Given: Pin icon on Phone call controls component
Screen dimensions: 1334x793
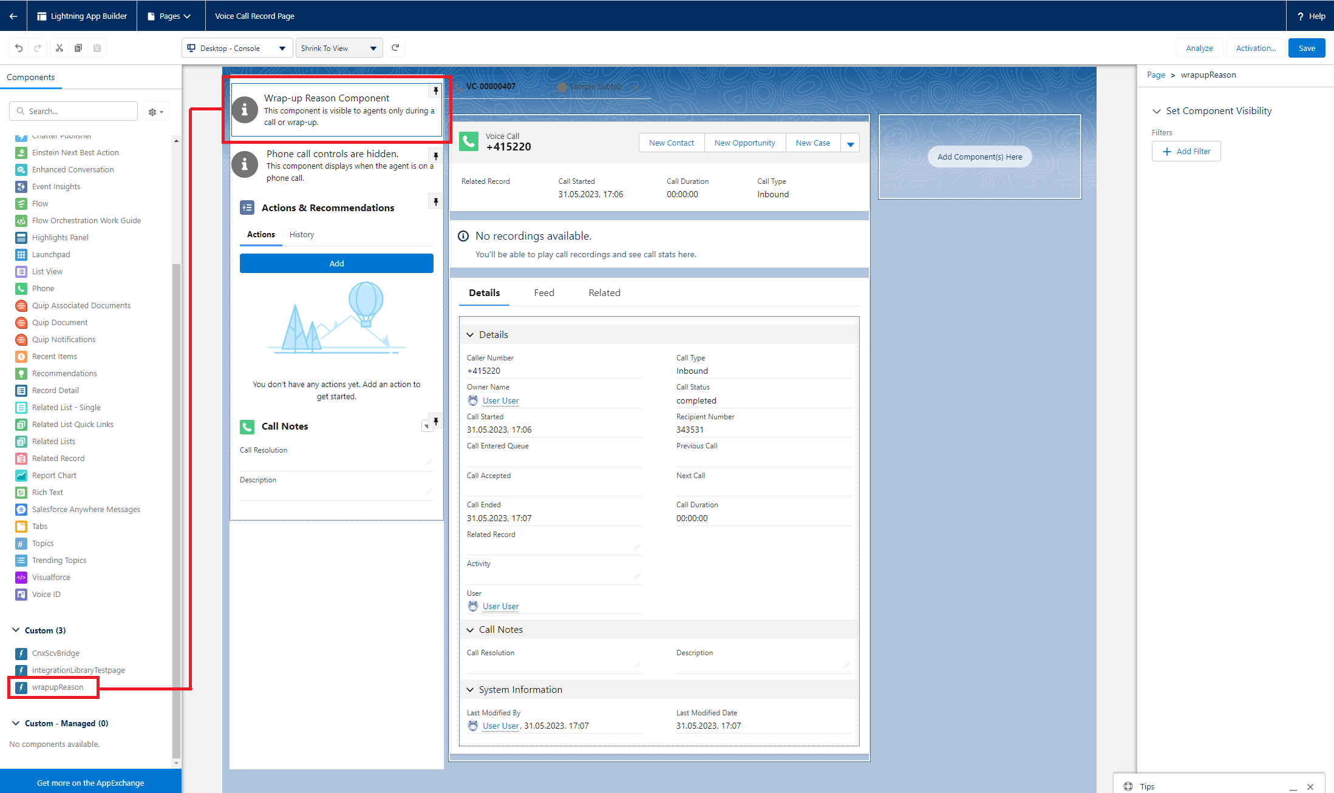Looking at the screenshot, I should tap(435, 157).
